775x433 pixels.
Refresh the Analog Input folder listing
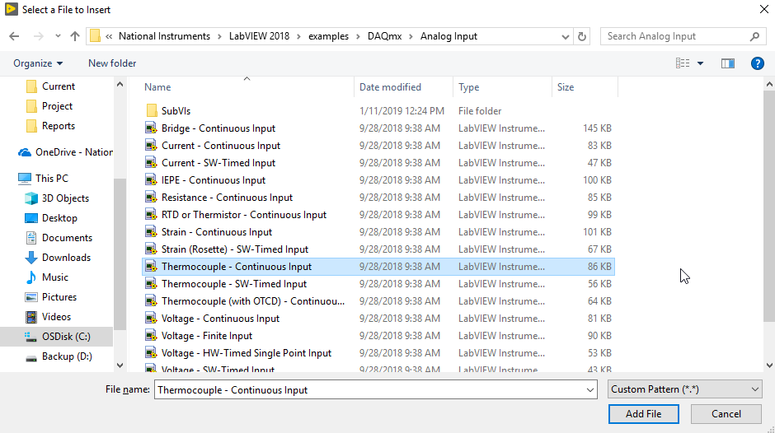582,36
